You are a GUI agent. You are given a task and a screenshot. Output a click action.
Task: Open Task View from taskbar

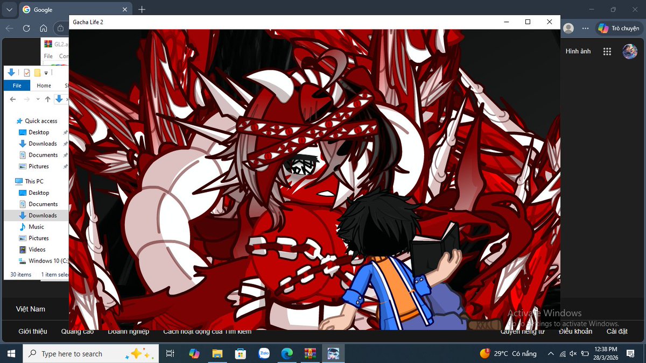coord(170,353)
